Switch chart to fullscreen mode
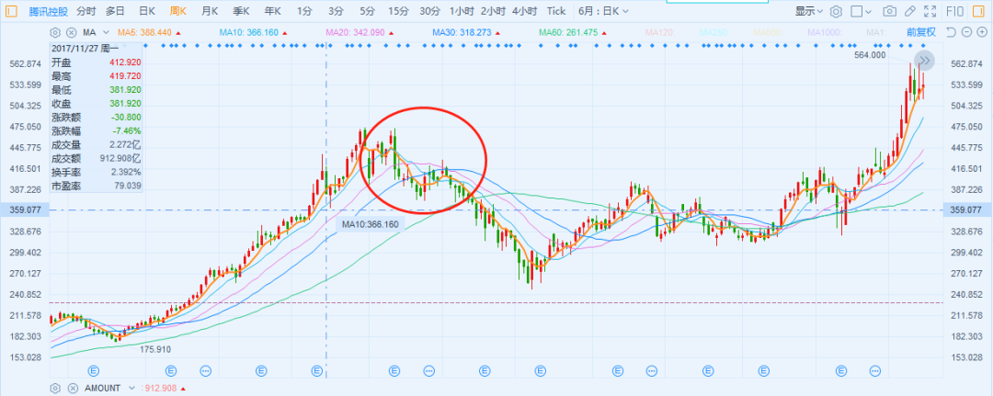 [x=930, y=11]
